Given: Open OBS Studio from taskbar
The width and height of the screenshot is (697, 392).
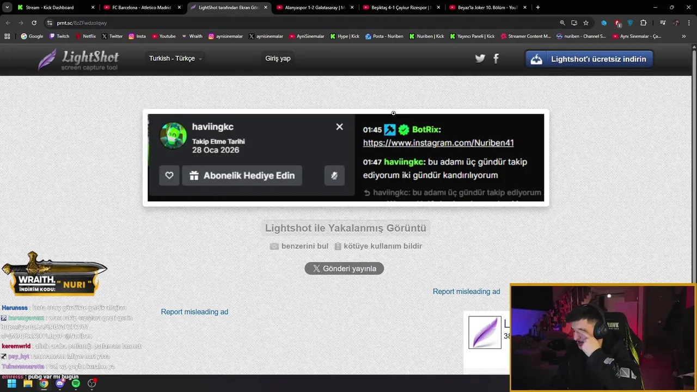Looking at the screenshot, I should pos(92,383).
